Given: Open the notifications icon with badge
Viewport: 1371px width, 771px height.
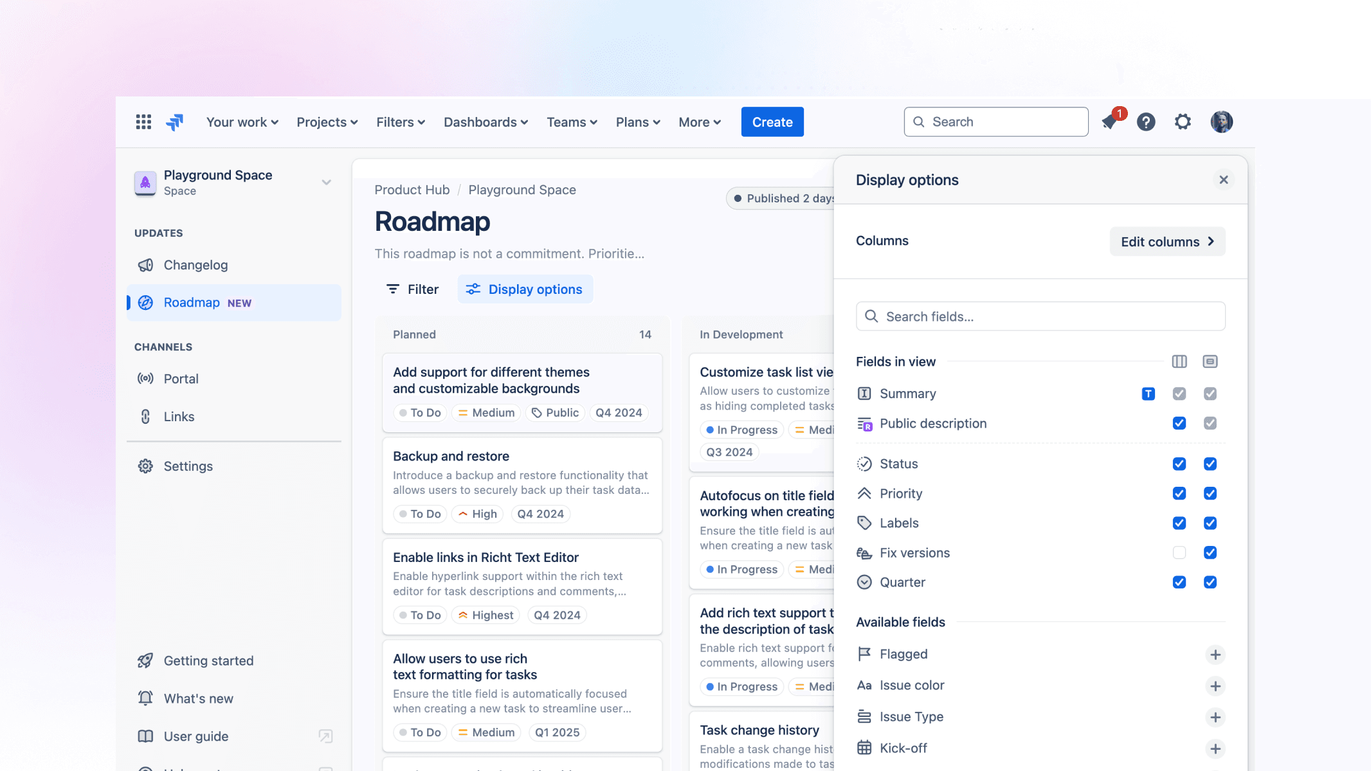Looking at the screenshot, I should coord(1110,122).
